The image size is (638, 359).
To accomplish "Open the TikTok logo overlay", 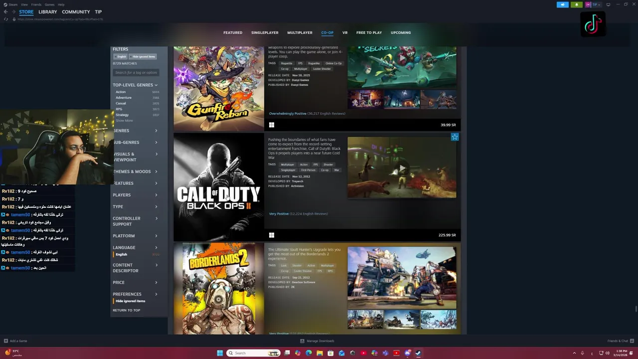I will point(593,23).
